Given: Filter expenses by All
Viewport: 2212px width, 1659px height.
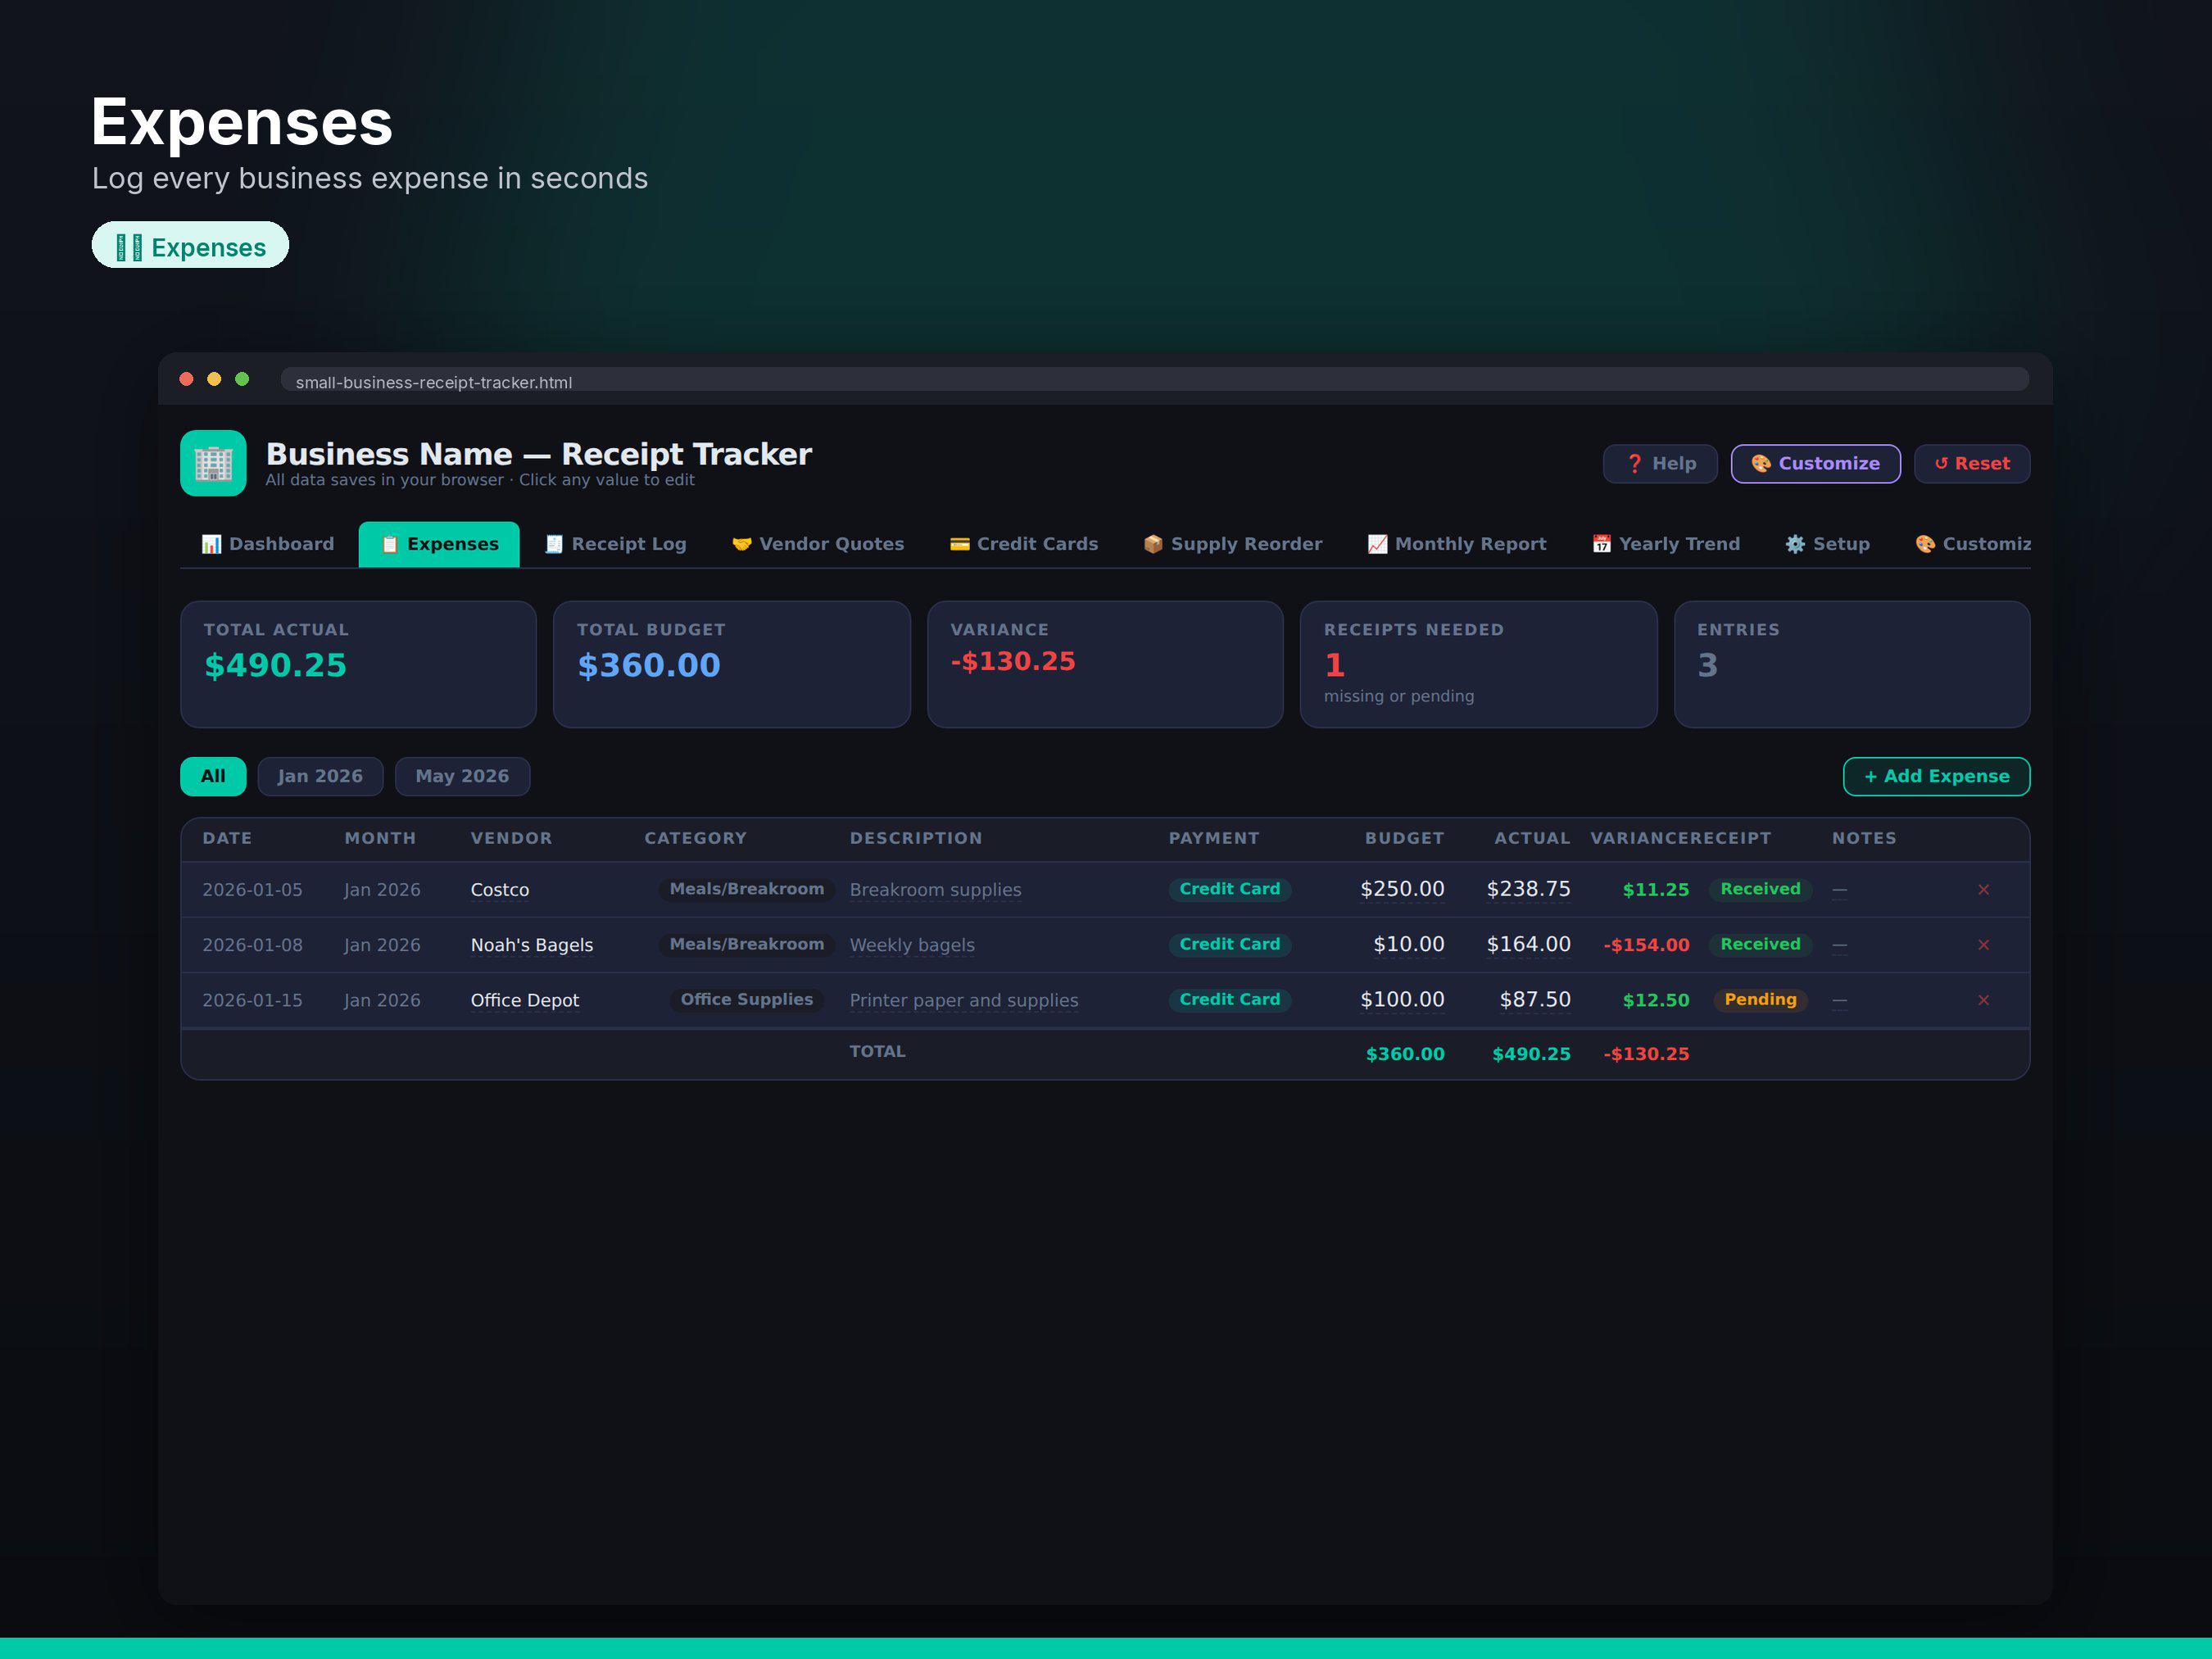Looking at the screenshot, I should tap(213, 777).
